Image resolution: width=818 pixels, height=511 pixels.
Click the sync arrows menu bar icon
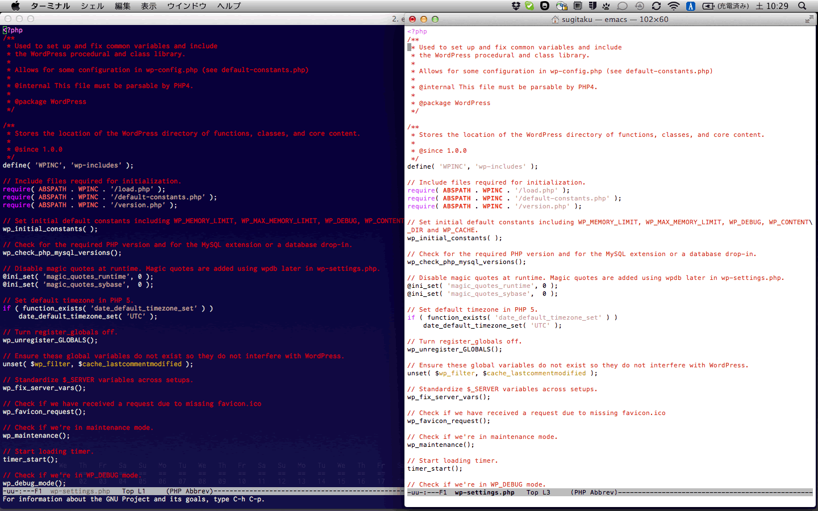coord(656,6)
